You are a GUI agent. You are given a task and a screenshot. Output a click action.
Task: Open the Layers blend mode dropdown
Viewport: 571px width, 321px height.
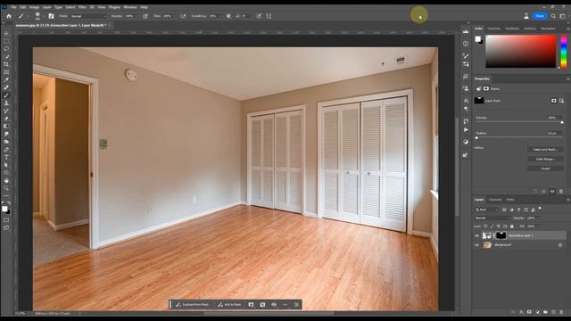click(492, 218)
